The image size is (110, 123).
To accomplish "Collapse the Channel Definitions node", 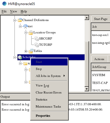I will tap(15, 20).
